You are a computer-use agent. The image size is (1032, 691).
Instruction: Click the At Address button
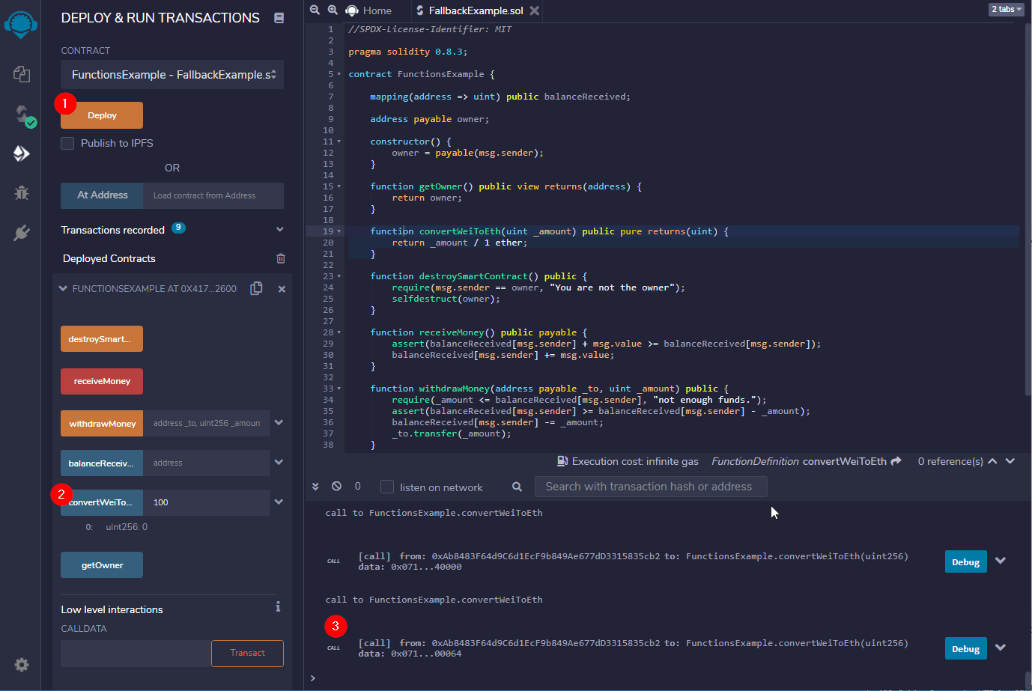click(103, 195)
